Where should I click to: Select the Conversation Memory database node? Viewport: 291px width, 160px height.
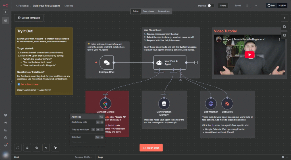coord(164,104)
